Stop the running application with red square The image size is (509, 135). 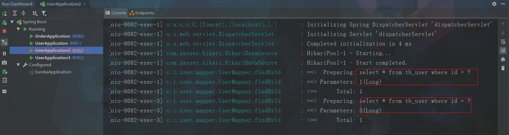click(x=4, y=31)
